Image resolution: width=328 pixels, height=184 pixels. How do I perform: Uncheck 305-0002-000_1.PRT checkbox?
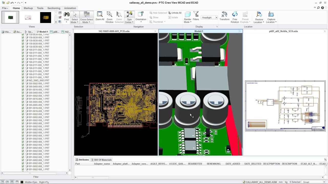point(23,84)
